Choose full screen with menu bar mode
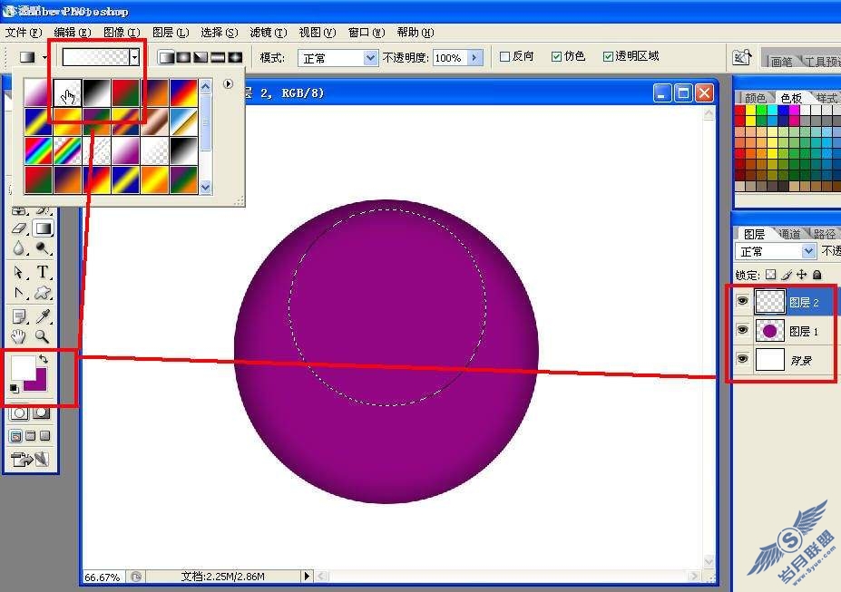Image resolution: width=841 pixels, height=592 pixels. (x=31, y=436)
